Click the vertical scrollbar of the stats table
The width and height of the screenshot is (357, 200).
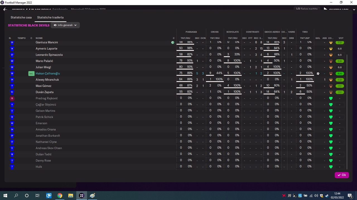[347, 112]
